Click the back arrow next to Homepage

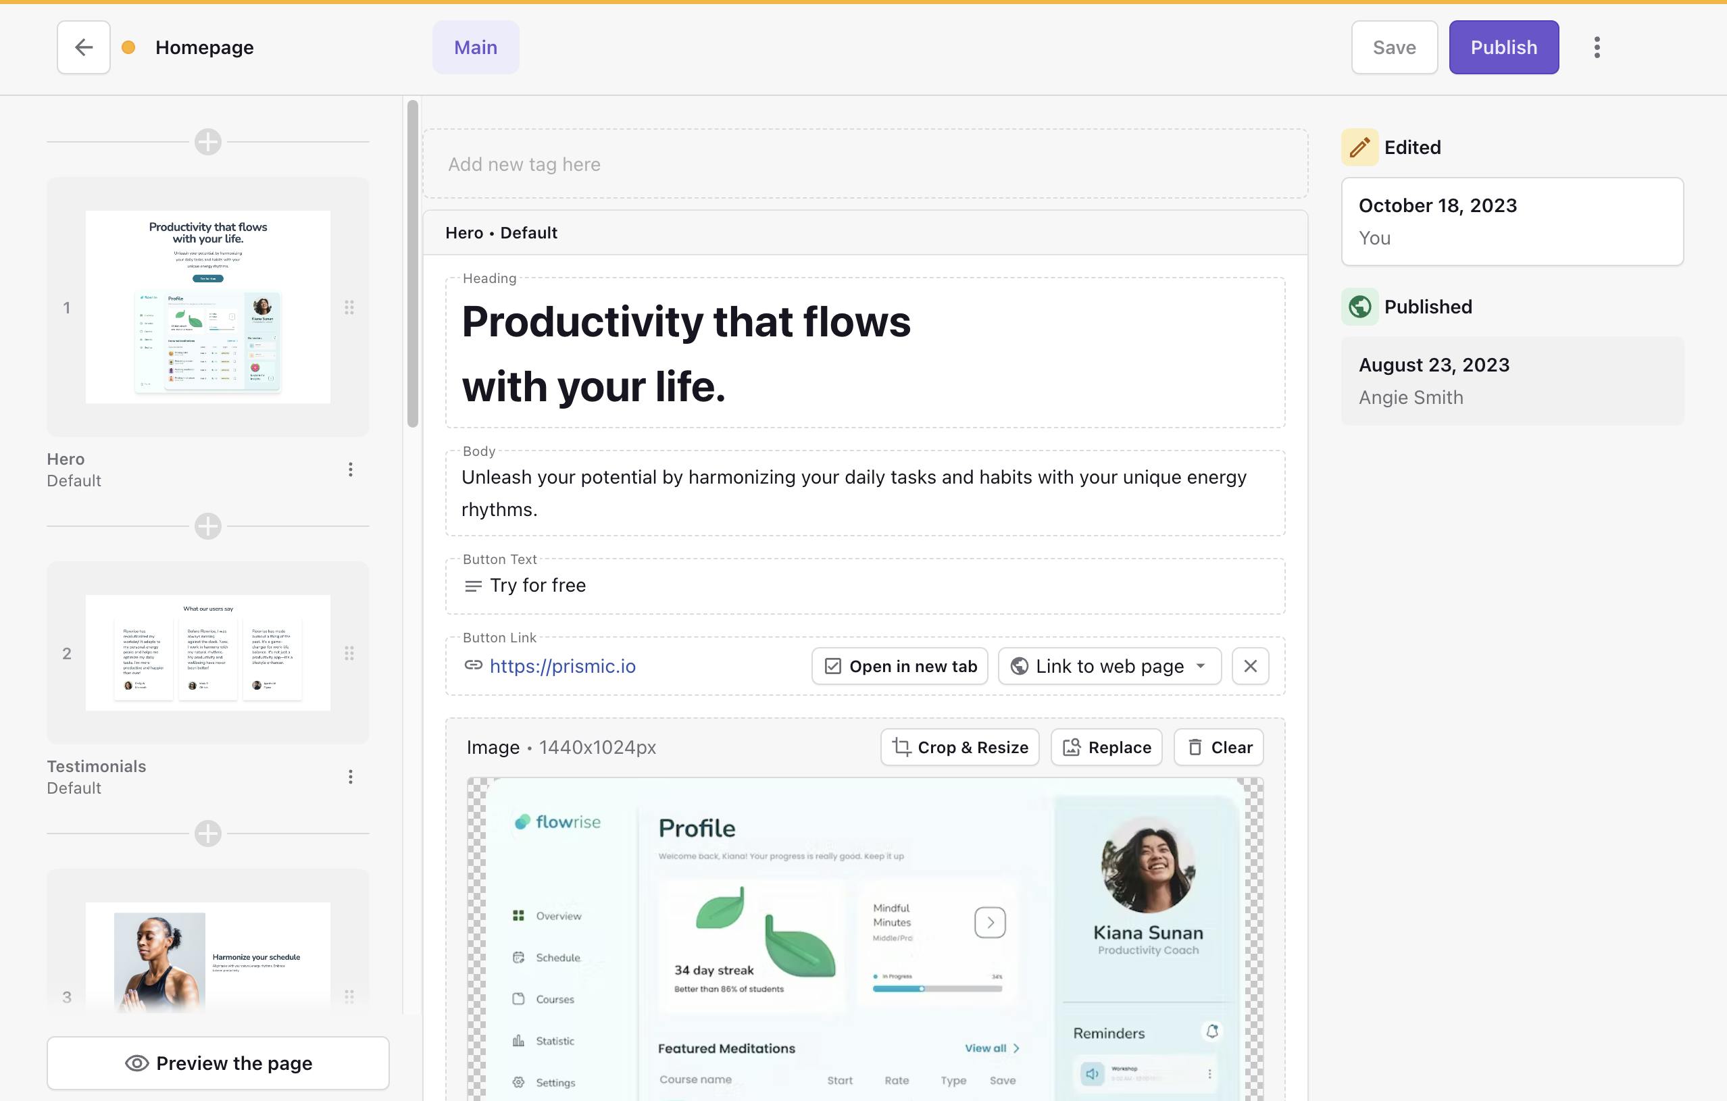pyautogui.click(x=83, y=47)
